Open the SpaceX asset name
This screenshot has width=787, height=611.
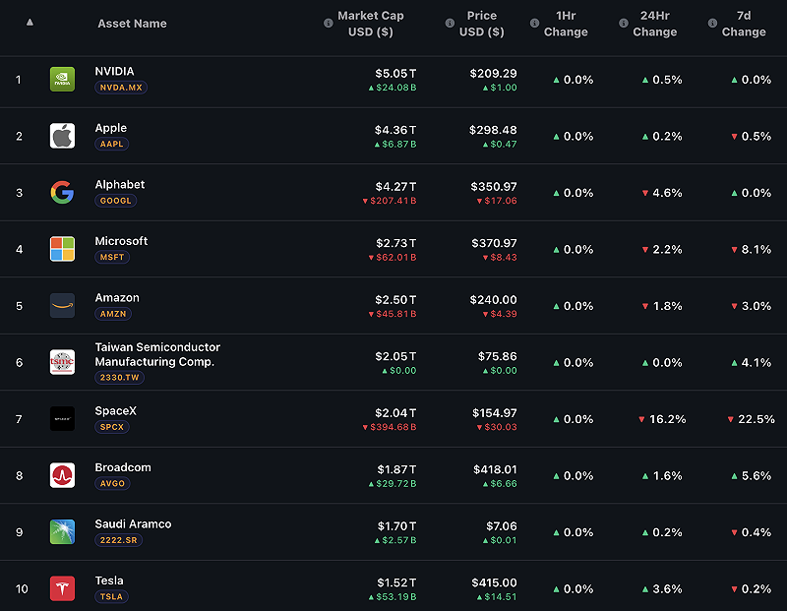[x=115, y=410]
